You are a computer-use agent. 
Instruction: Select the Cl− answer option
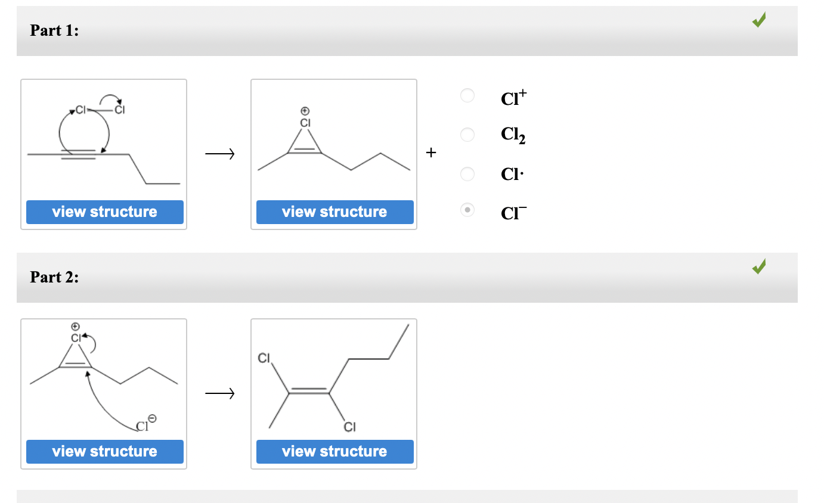467,210
